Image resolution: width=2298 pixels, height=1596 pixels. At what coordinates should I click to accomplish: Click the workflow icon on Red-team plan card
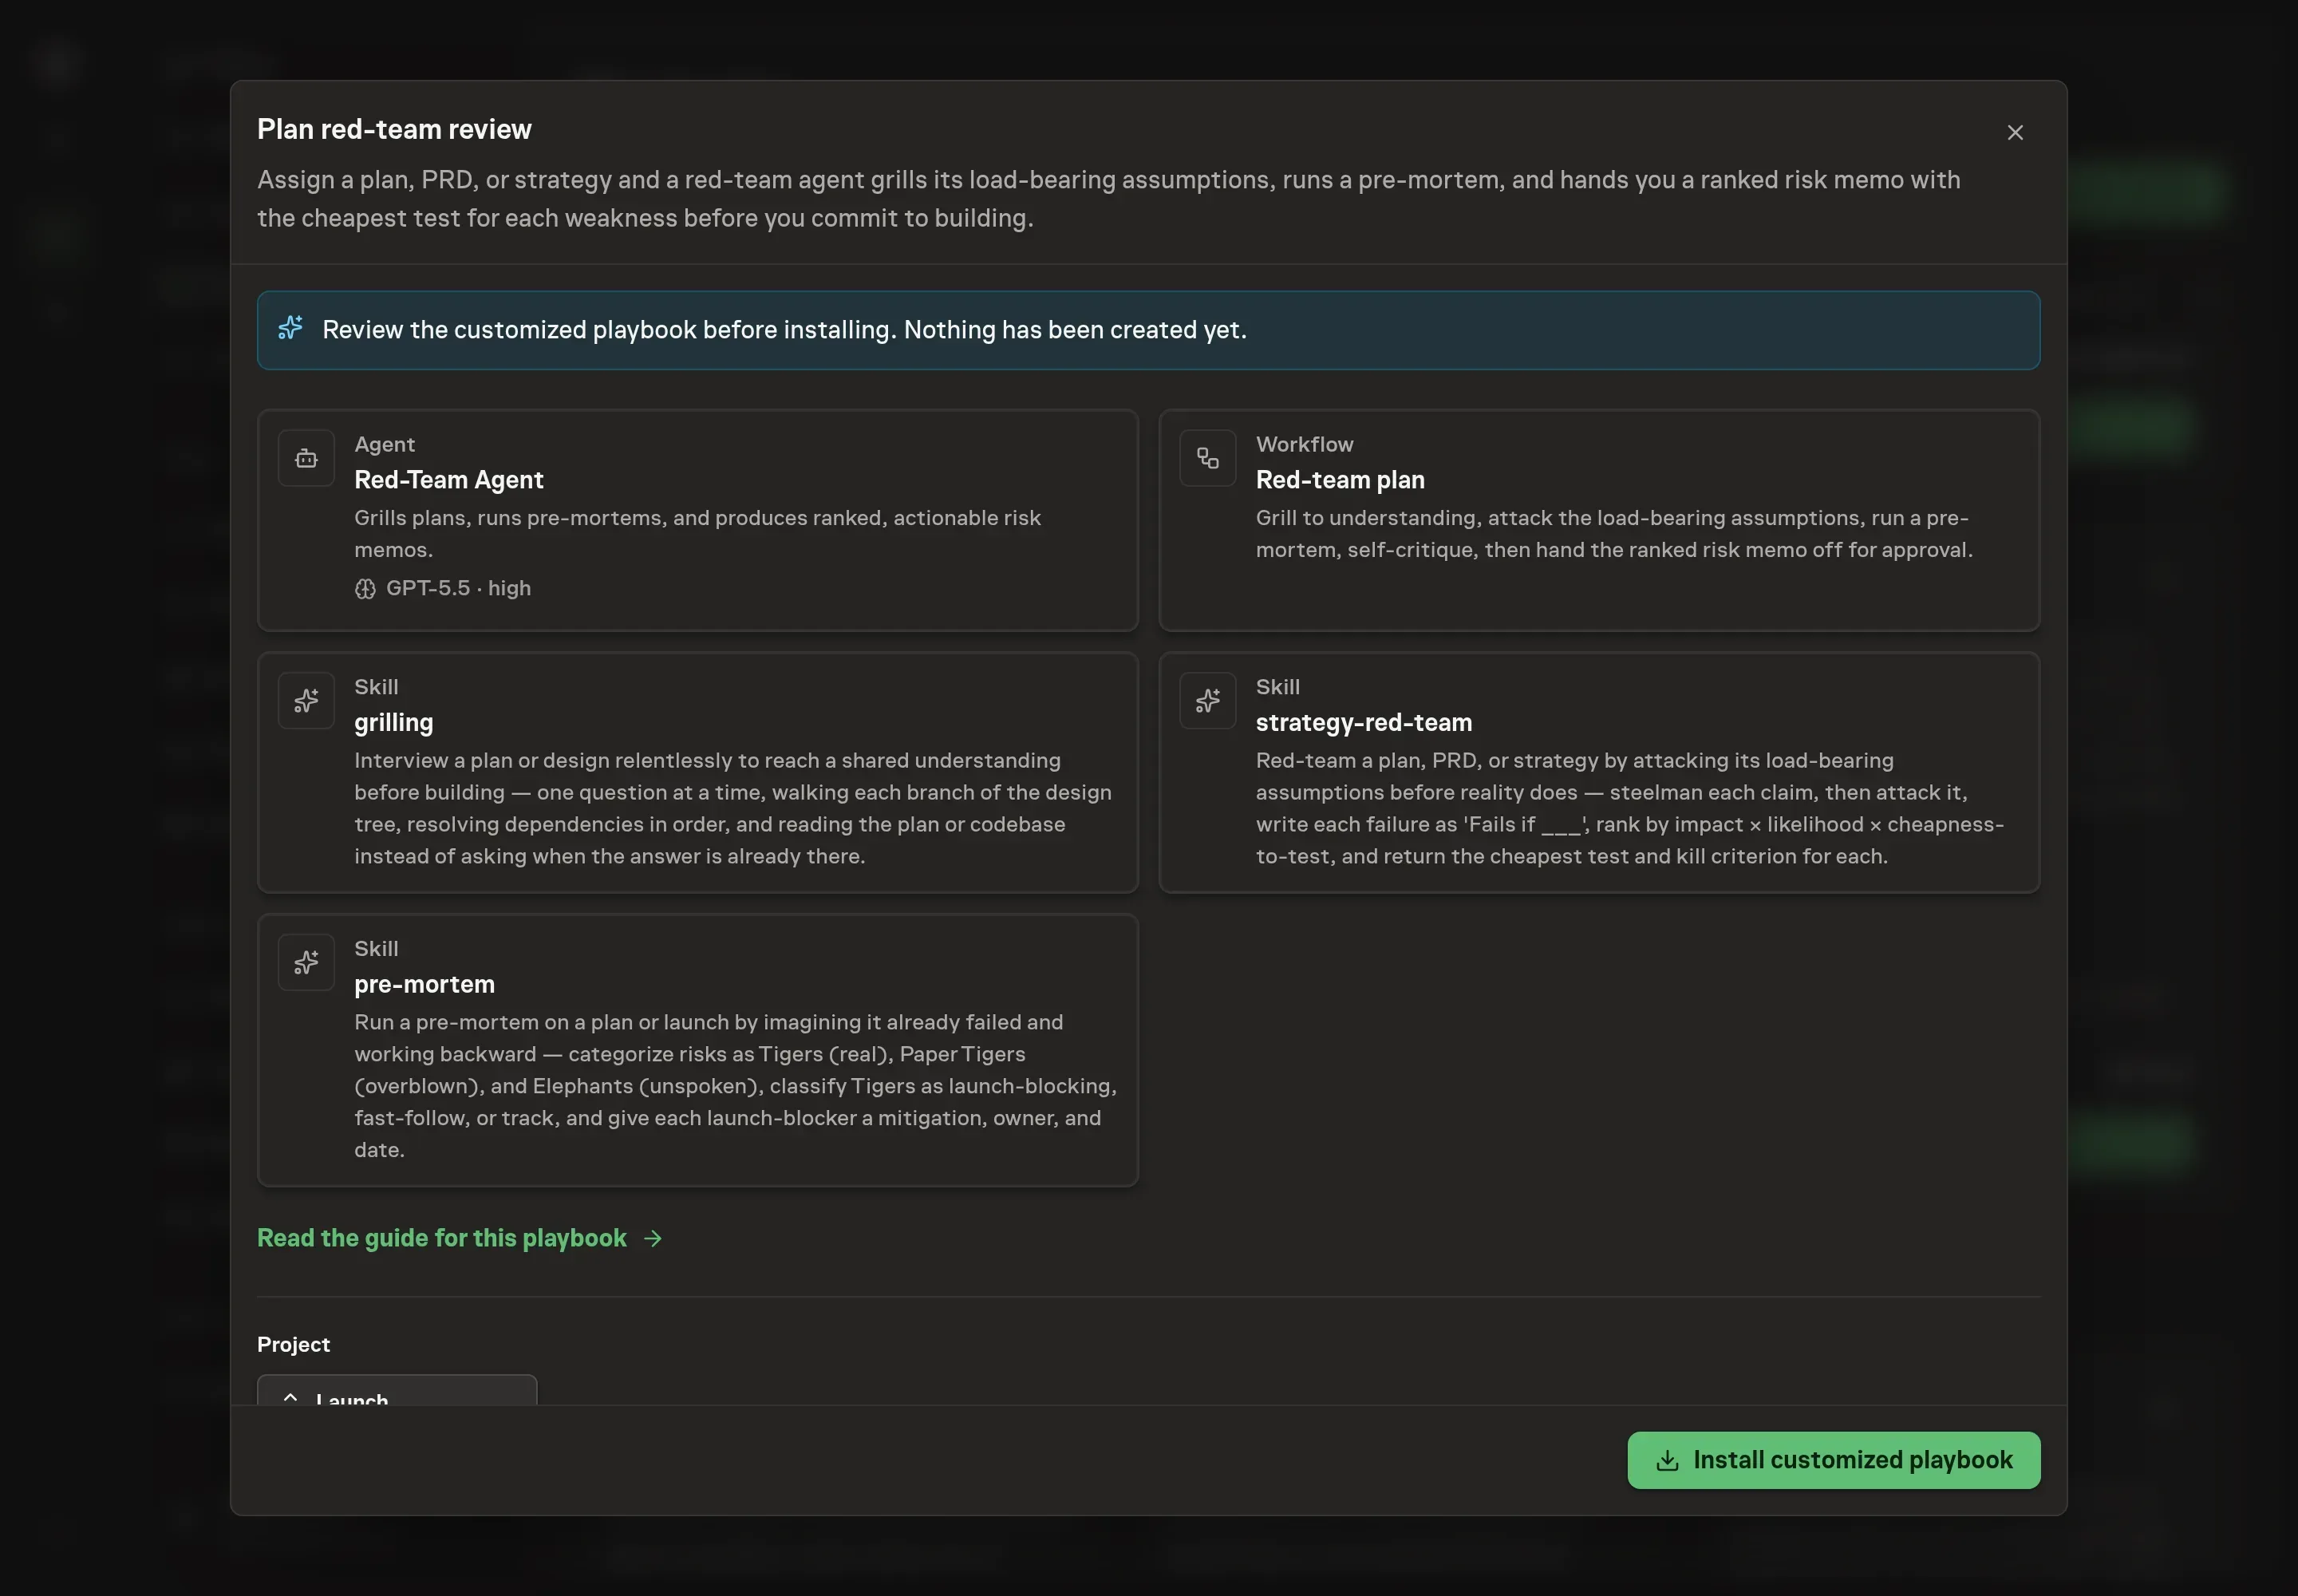(x=1207, y=458)
